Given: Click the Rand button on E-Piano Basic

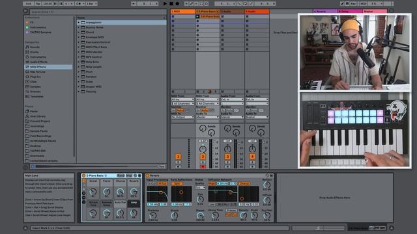Looking at the screenshot, I should pyautogui.click(x=121, y=175).
